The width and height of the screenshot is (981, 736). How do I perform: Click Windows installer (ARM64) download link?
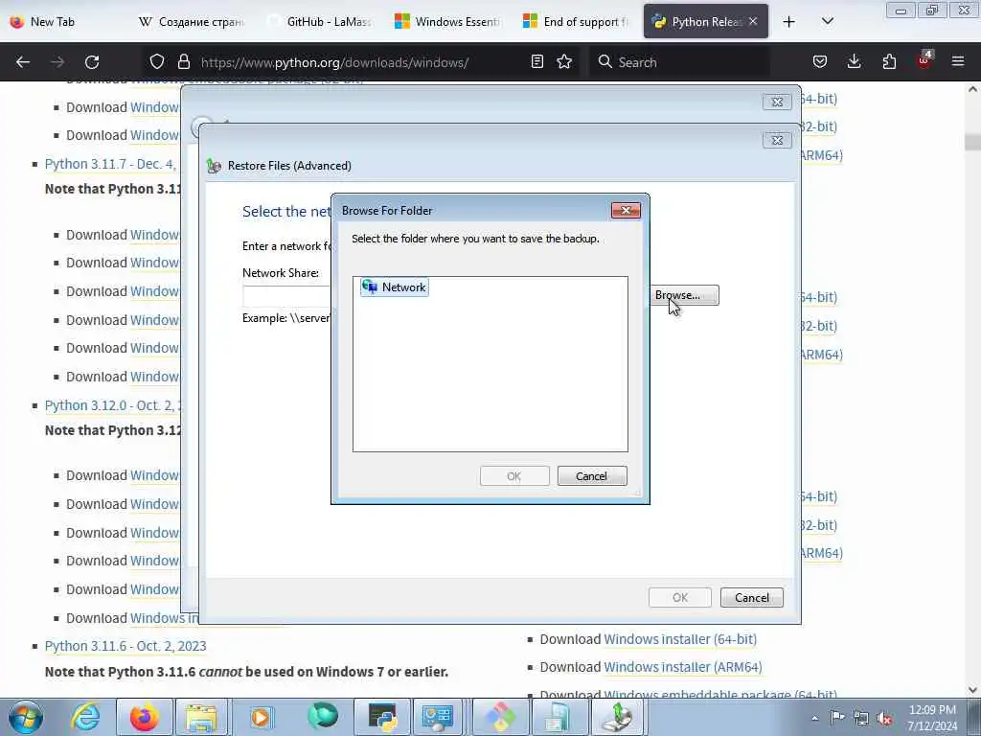[682, 667]
